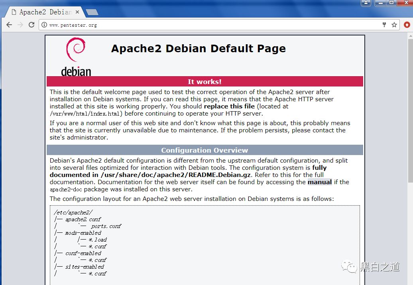Click the Apache2 Debian Default Page heading

199,49
